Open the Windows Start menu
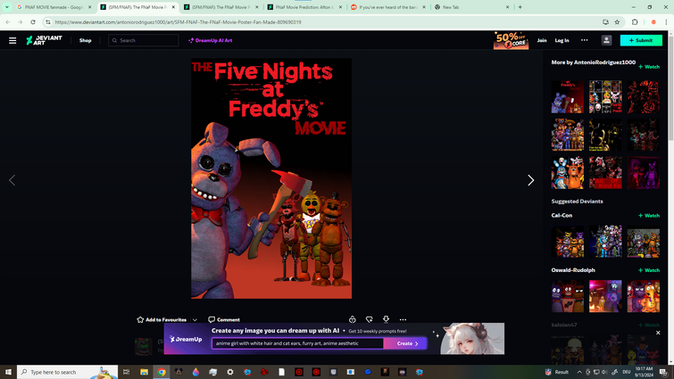Viewport: 674px width, 379px height. pos(8,372)
